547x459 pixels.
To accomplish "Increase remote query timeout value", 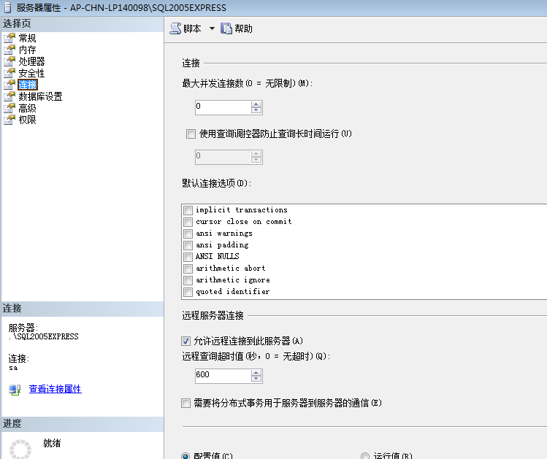I will click(256, 373).
